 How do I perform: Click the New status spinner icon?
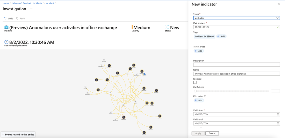coord(167,27)
